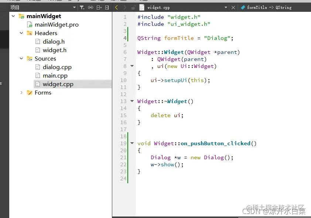Open the project view dropdown arrow

[x=74, y=7]
